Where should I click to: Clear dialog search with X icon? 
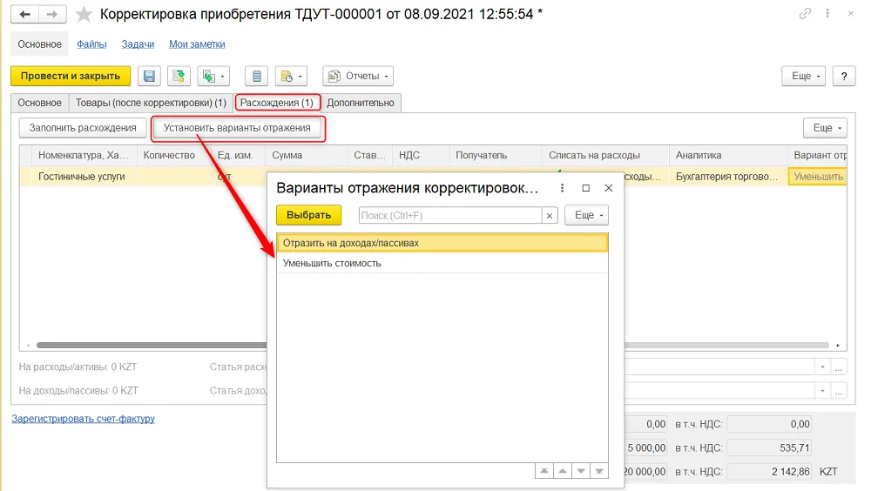pos(550,216)
